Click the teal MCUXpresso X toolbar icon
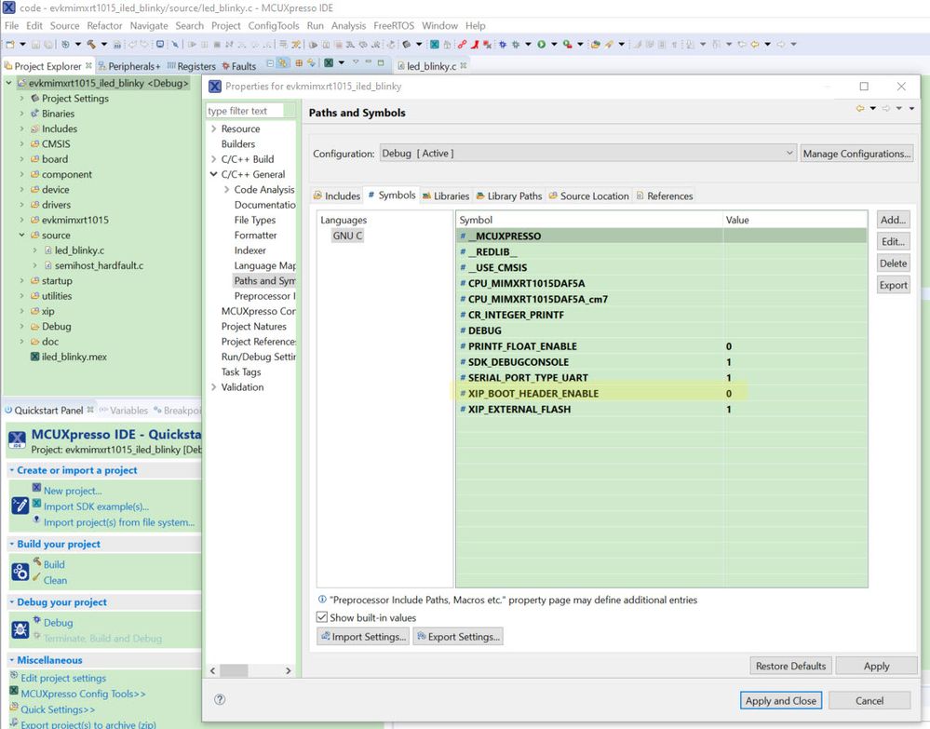The height and width of the screenshot is (729, 930). 434,44
